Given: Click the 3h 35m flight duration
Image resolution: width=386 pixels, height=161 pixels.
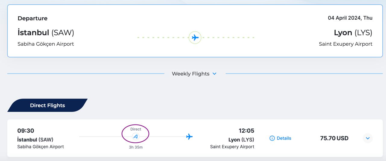Looking at the screenshot, I should tap(136, 147).
